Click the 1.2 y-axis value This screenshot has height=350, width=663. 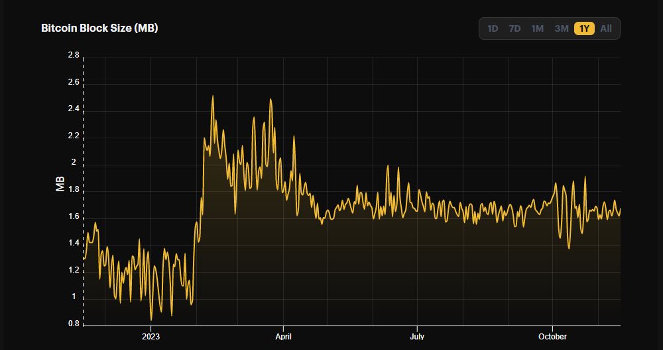(x=73, y=270)
